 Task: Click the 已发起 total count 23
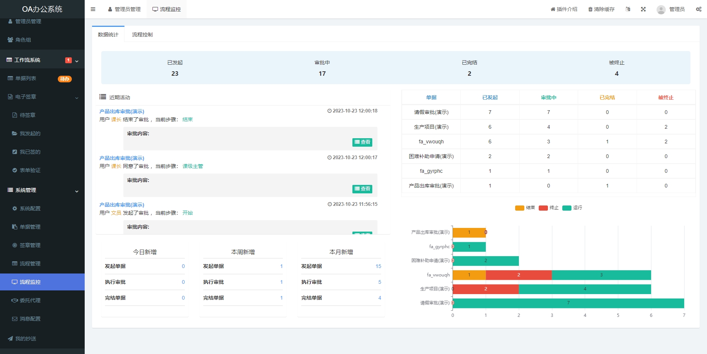point(175,74)
